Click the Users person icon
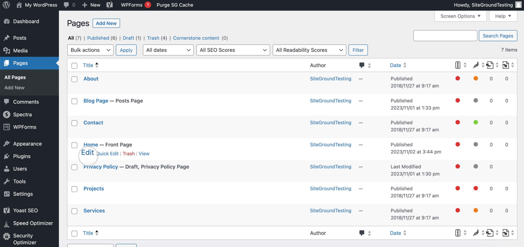 pyautogui.click(x=7, y=169)
